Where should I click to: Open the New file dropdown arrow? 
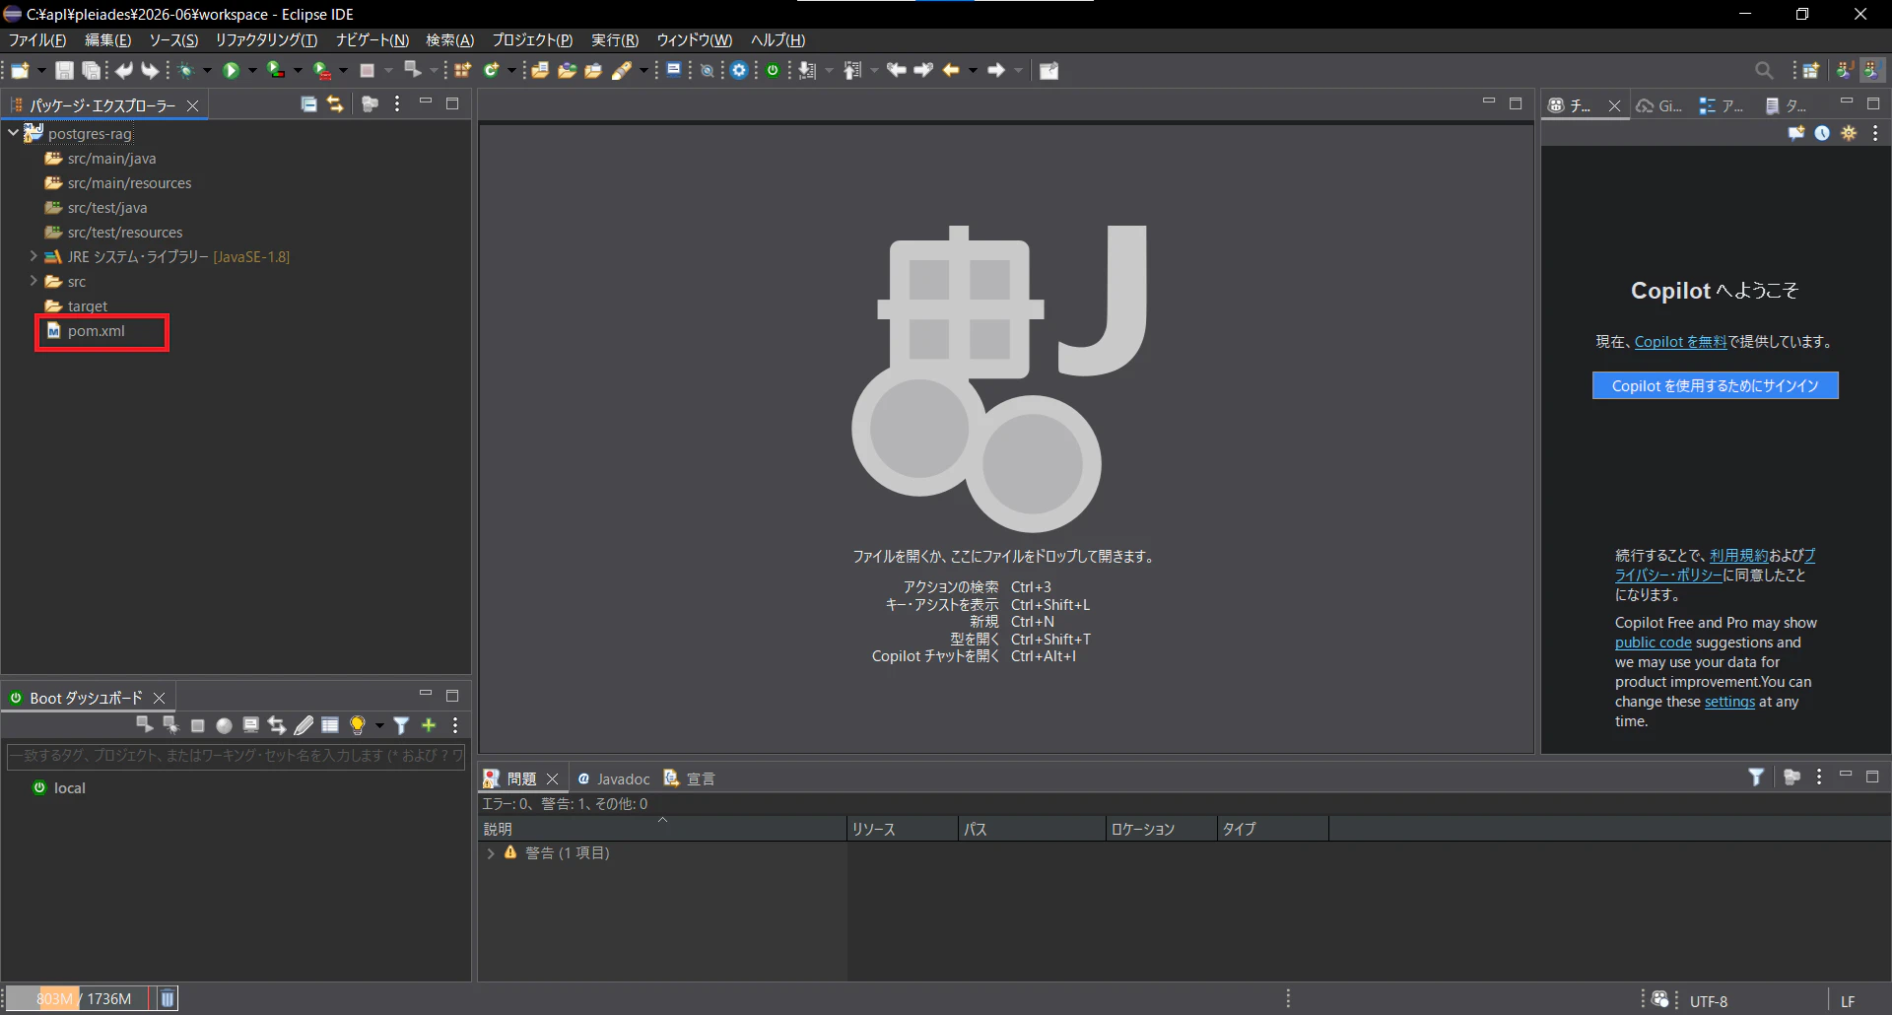tap(41, 70)
